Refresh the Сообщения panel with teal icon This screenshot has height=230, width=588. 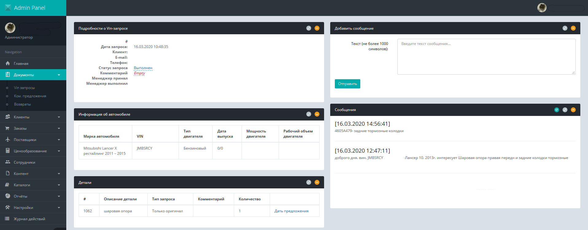coord(557,110)
